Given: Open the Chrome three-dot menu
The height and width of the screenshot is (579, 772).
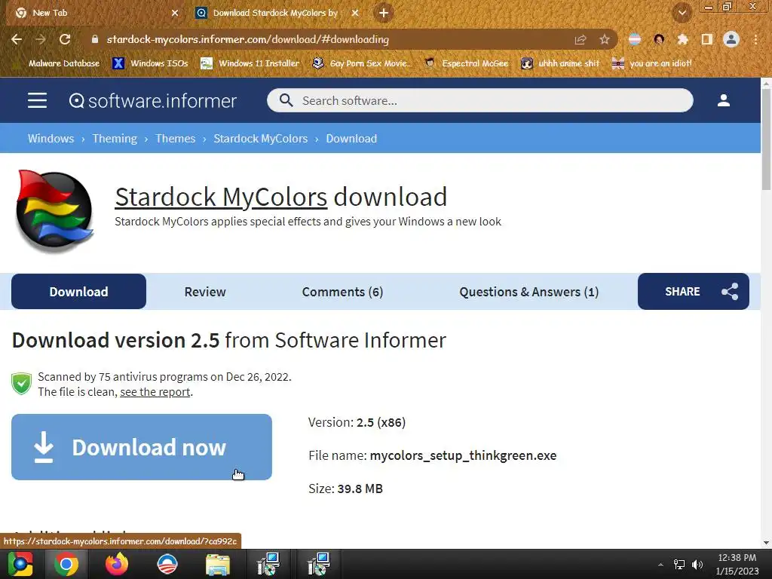Looking at the screenshot, I should pyautogui.click(x=755, y=39).
